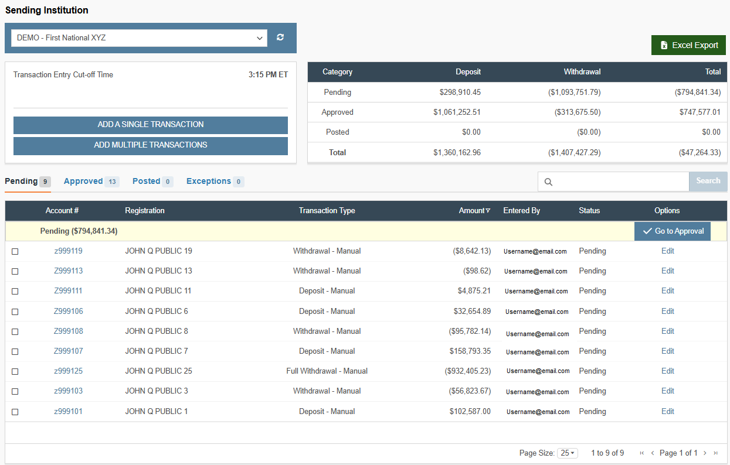Screen dimensions: 730x465
Task: Sort by Registration column header
Action: point(145,211)
